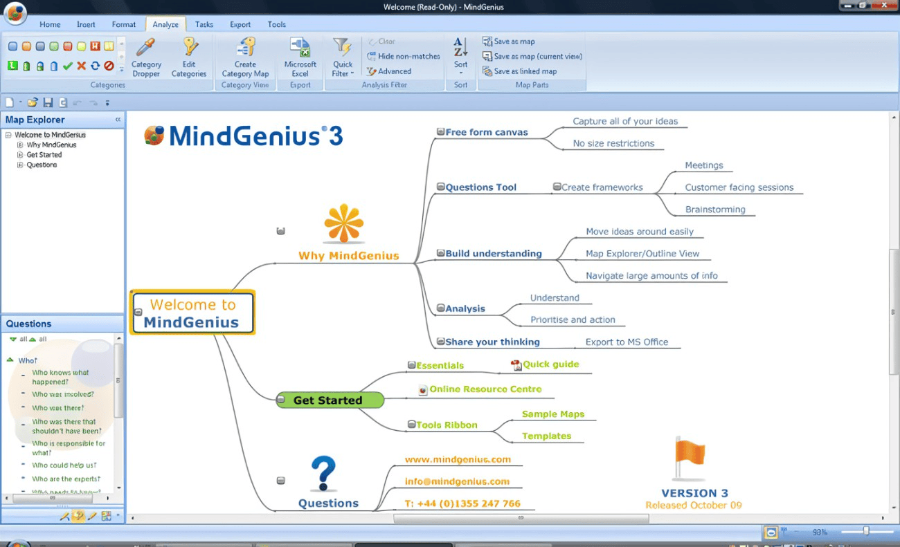900x547 pixels.
Task: Click the Save icon in quick access toolbar
Action: 48,102
